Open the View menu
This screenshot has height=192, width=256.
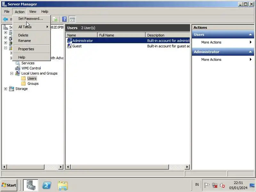(x=33, y=12)
